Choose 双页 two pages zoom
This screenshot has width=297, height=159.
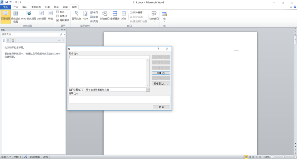(x=94, y=17)
